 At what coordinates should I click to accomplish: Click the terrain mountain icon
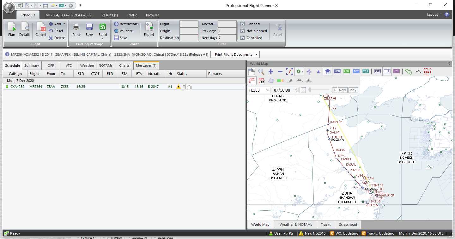coord(418,71)
